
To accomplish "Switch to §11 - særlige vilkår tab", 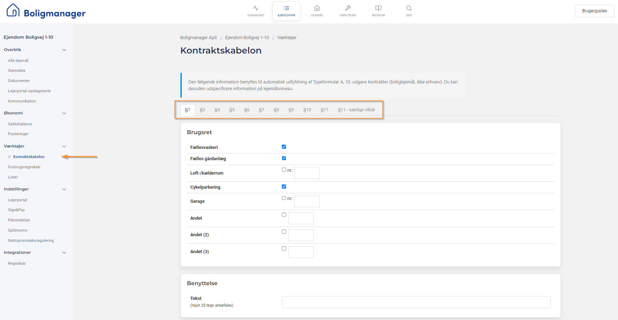I will click(357, 110).
